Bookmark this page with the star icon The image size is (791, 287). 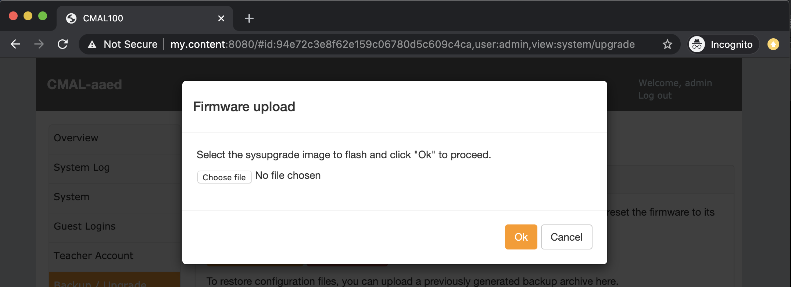pos(667,45)
